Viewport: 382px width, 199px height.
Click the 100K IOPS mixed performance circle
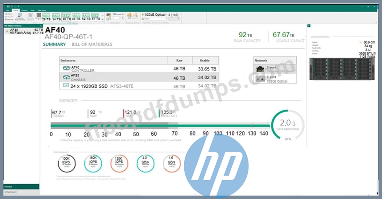pos(67,164)
